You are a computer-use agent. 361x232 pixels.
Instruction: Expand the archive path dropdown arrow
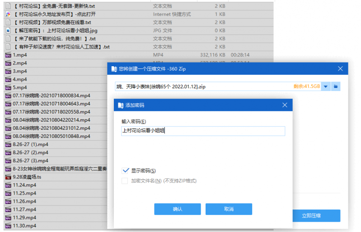pos(325,86)
